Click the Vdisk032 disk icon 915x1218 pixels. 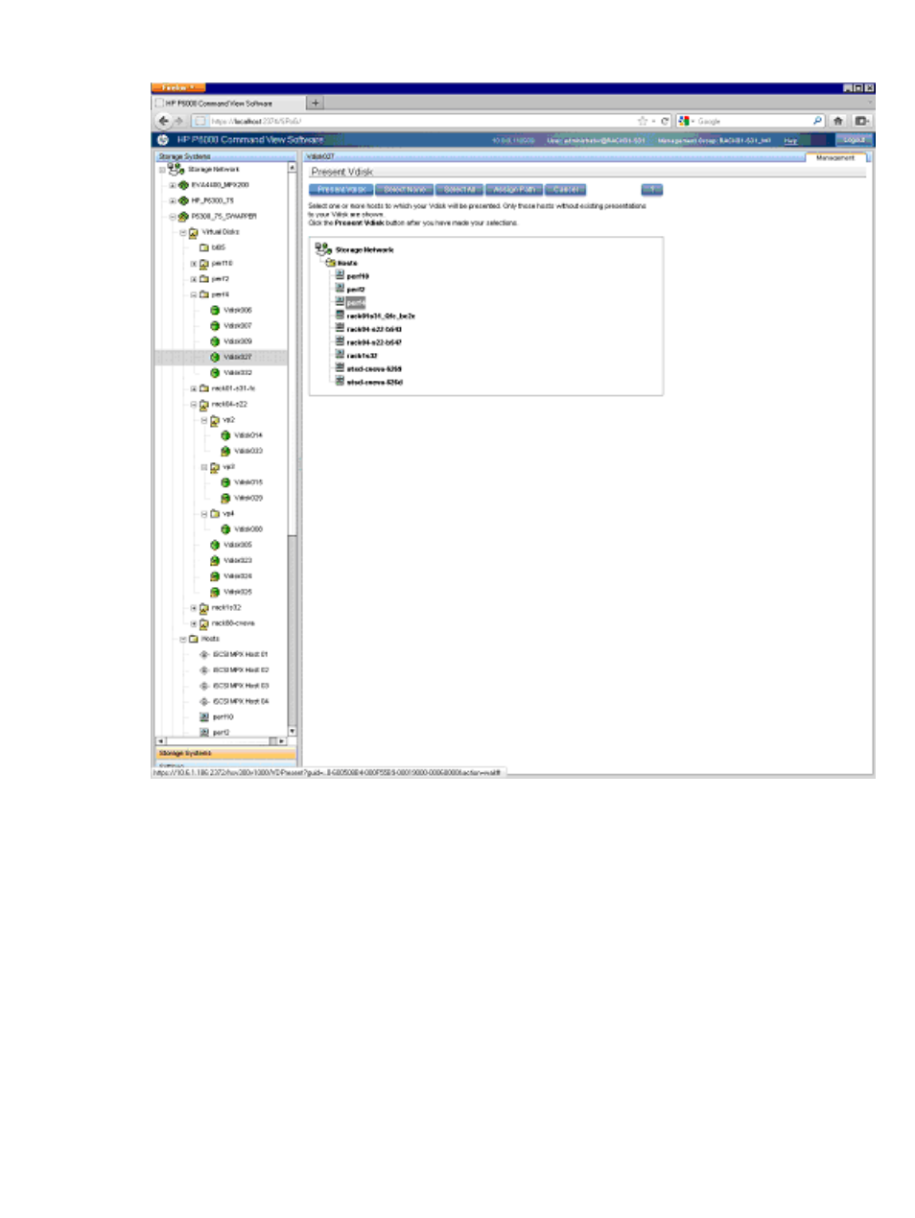coord(215,373)
